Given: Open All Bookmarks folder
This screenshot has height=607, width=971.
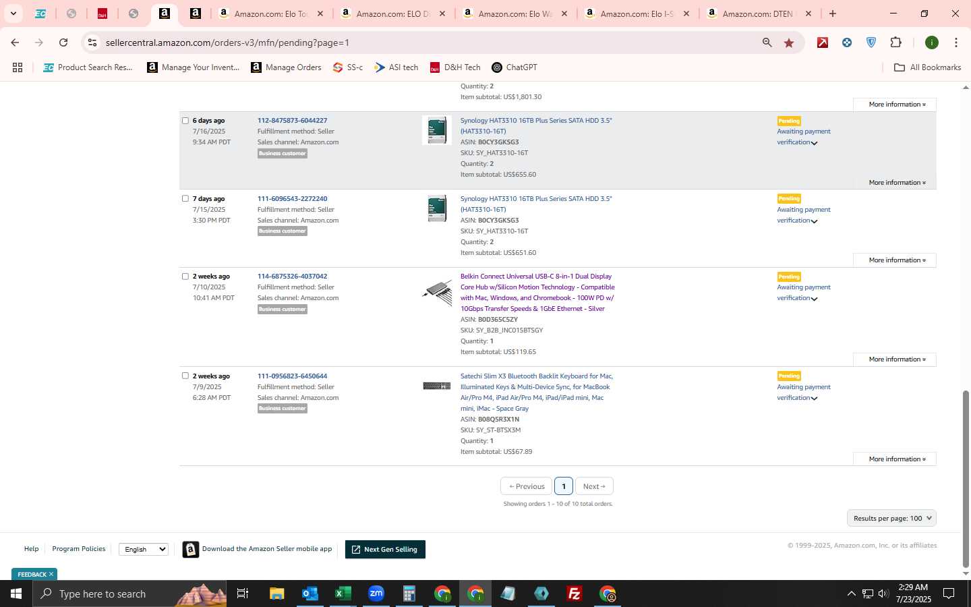Looking at the screenshot, I should [x=927, y=67].
